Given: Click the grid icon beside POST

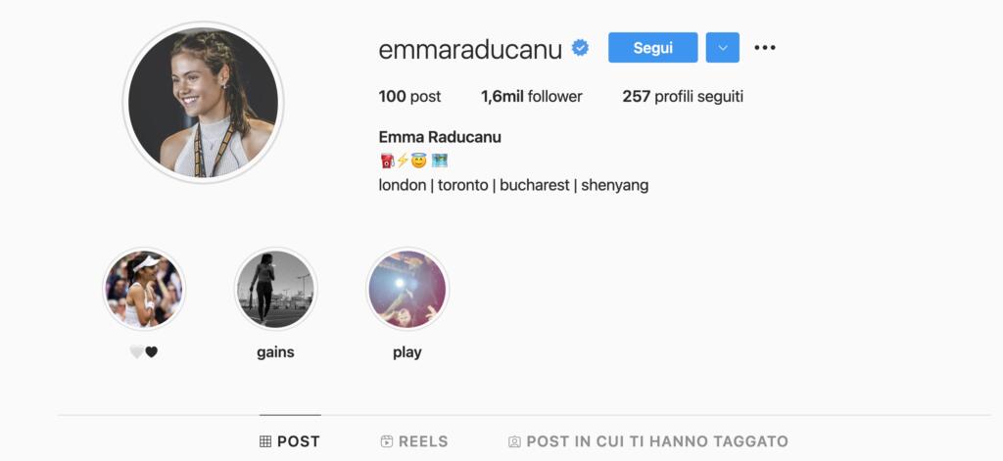Looking at the screenshot, I should [265, 441].
